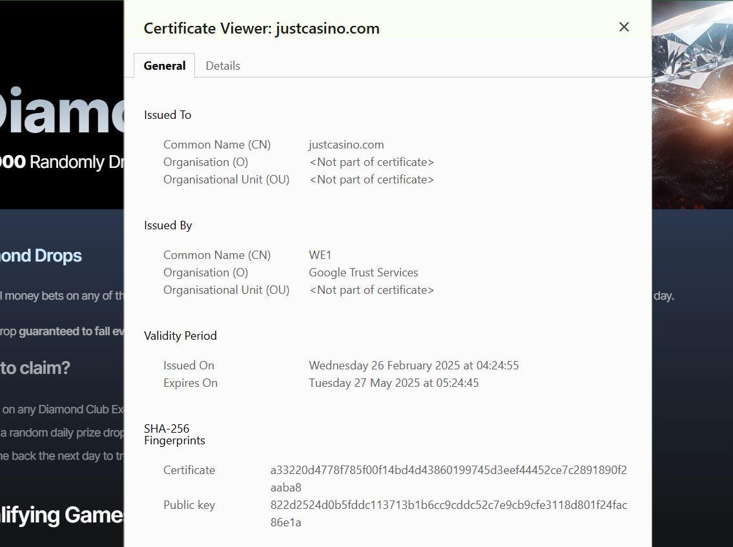Click the Certificate Viewer title text
The image size is (733, 547).
(x=262, y=28)
